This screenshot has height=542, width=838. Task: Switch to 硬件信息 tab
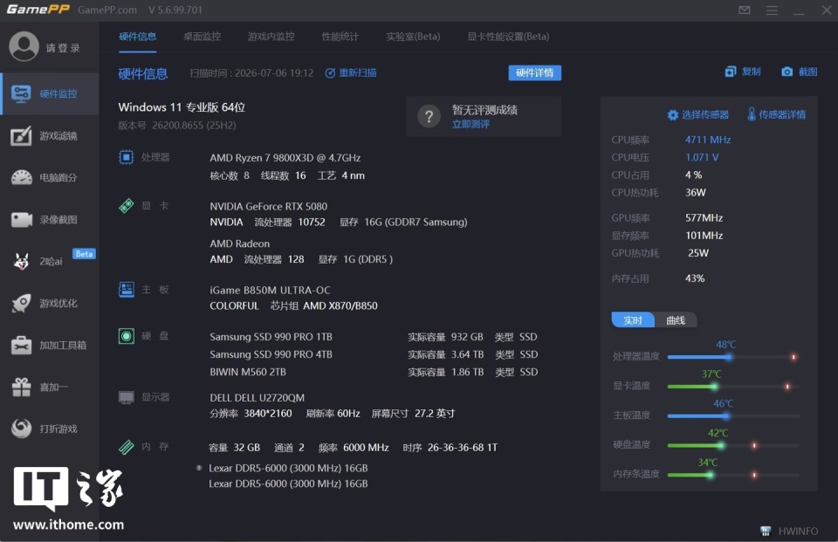[x=137, y=37]
